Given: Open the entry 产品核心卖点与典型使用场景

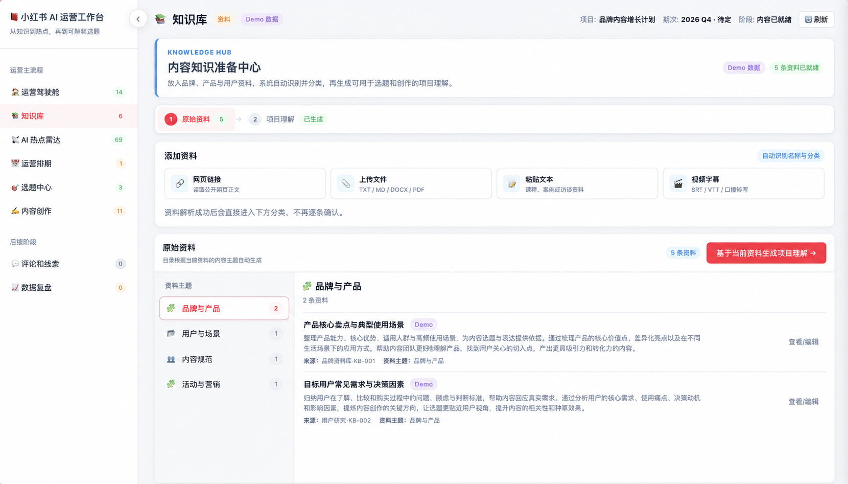Looking at the screenshot, I should (x=354, y=325).
